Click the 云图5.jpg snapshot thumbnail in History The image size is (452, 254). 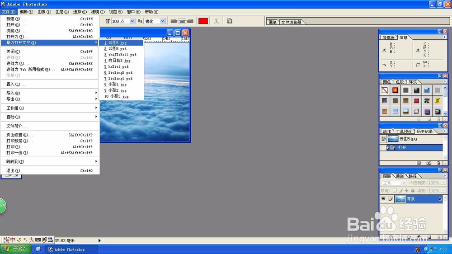393,139
